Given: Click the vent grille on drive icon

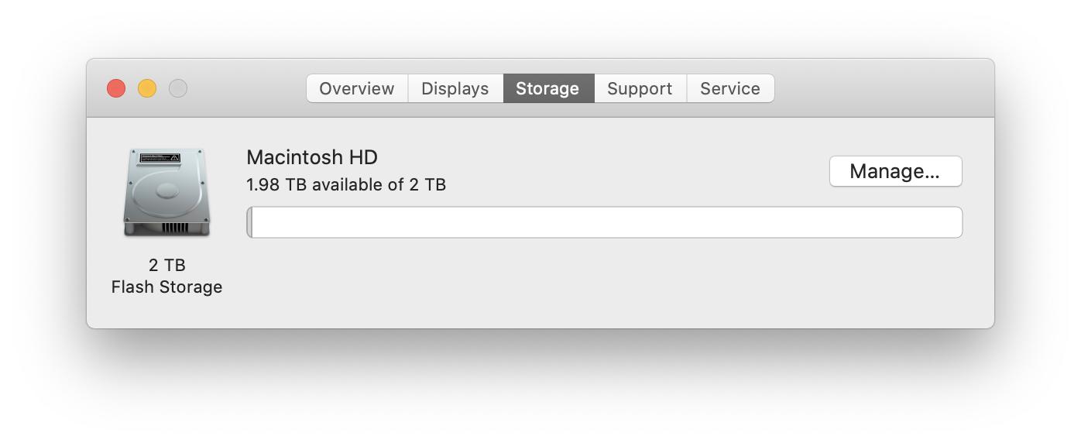Looking at the screenshot, I should coord(176,228).
